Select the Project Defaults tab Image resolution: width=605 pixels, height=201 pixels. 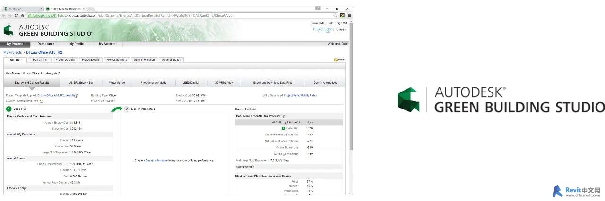65,60
